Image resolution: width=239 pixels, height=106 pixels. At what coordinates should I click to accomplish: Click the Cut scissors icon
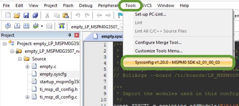pyautogui.click(x=47, y=15)
